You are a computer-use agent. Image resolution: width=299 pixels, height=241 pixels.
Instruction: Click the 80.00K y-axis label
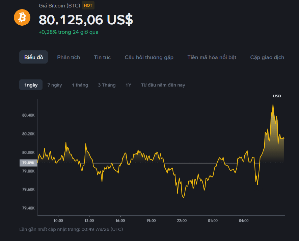tap(28, 152)
